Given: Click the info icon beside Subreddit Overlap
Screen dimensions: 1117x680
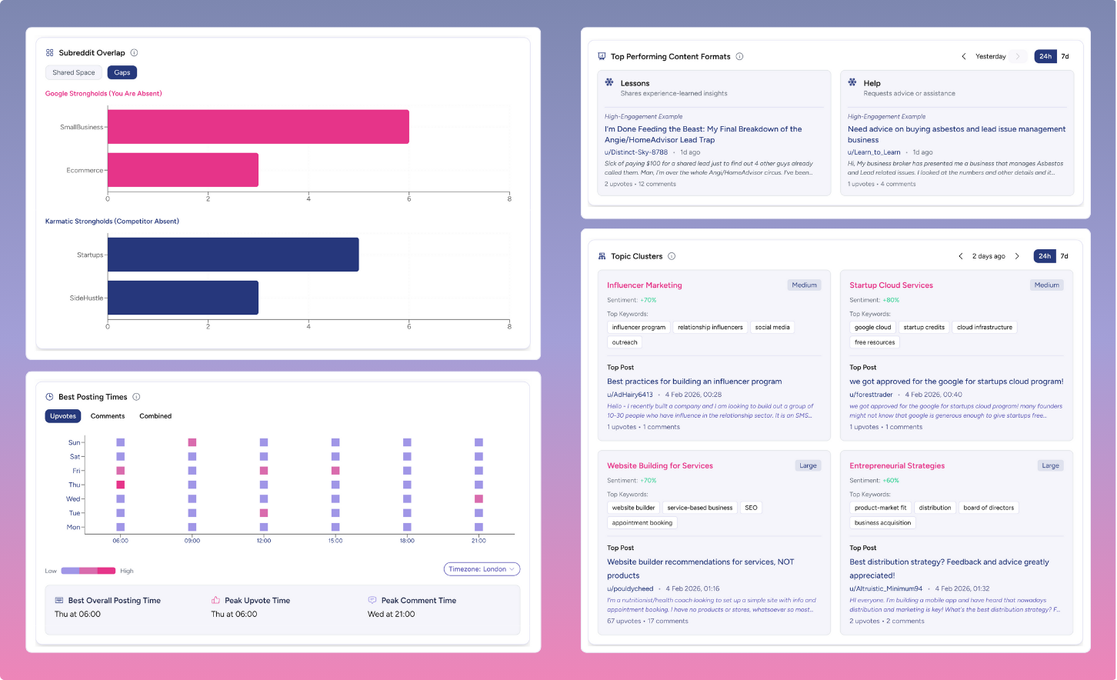Looking at the screenshot, I should click(x=134, y=53).
